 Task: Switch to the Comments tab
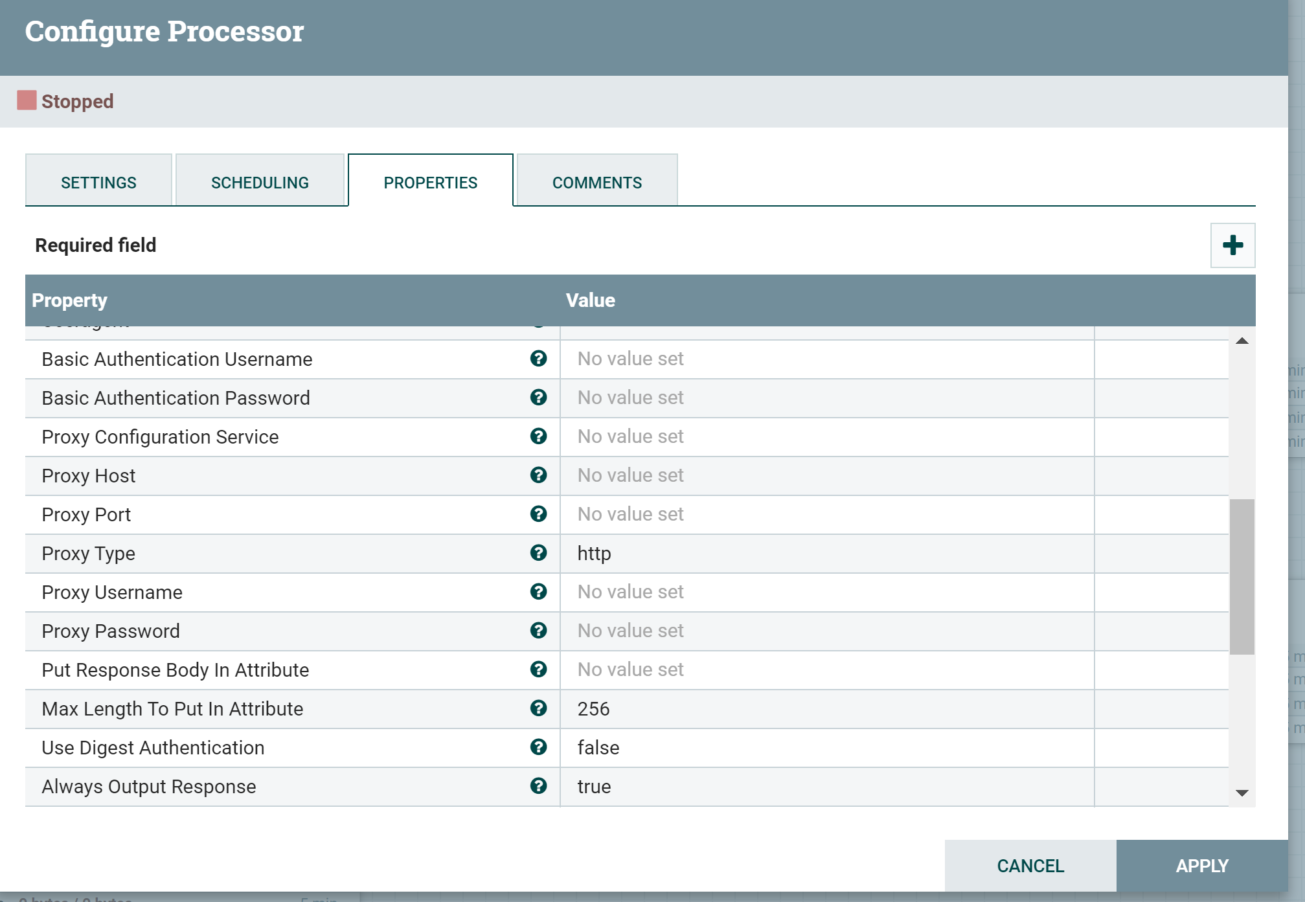point(596,181)
